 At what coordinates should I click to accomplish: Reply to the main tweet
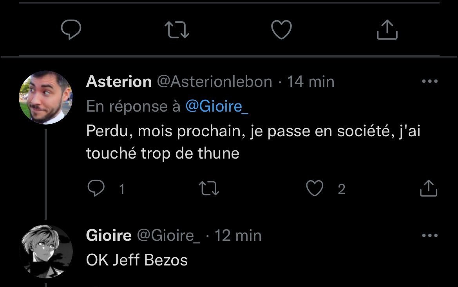click(71, 30)
